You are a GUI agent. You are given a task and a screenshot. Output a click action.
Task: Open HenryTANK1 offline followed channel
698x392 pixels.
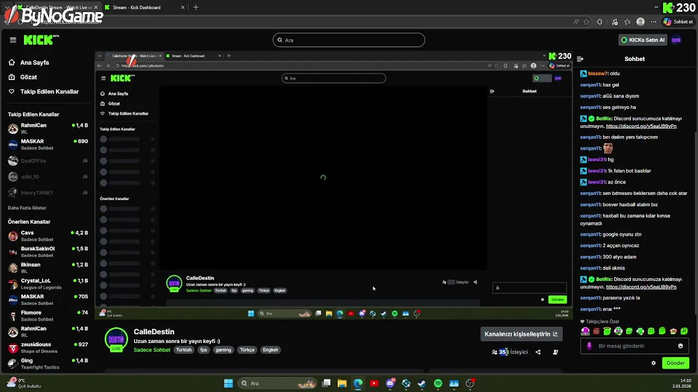tap(48, 193)
